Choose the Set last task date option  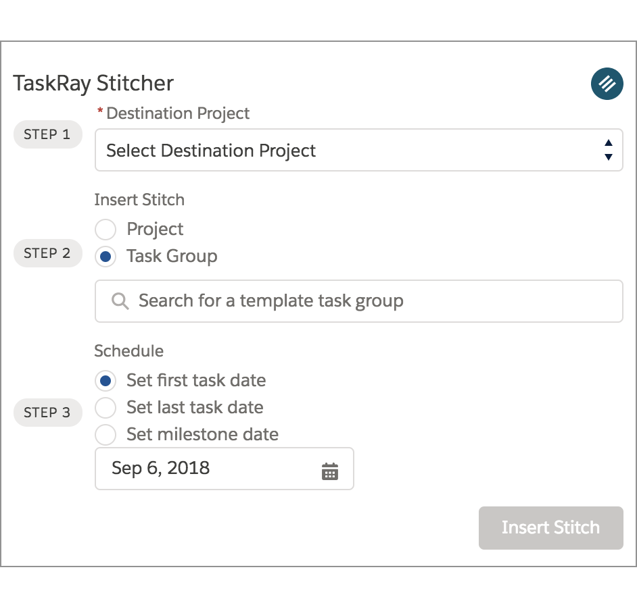click(x=105, y=408)
